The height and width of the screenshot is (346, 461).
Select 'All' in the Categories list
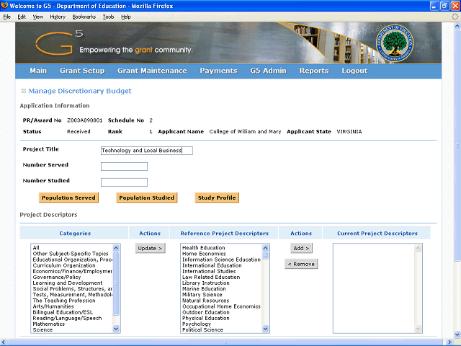coord(36,248)
